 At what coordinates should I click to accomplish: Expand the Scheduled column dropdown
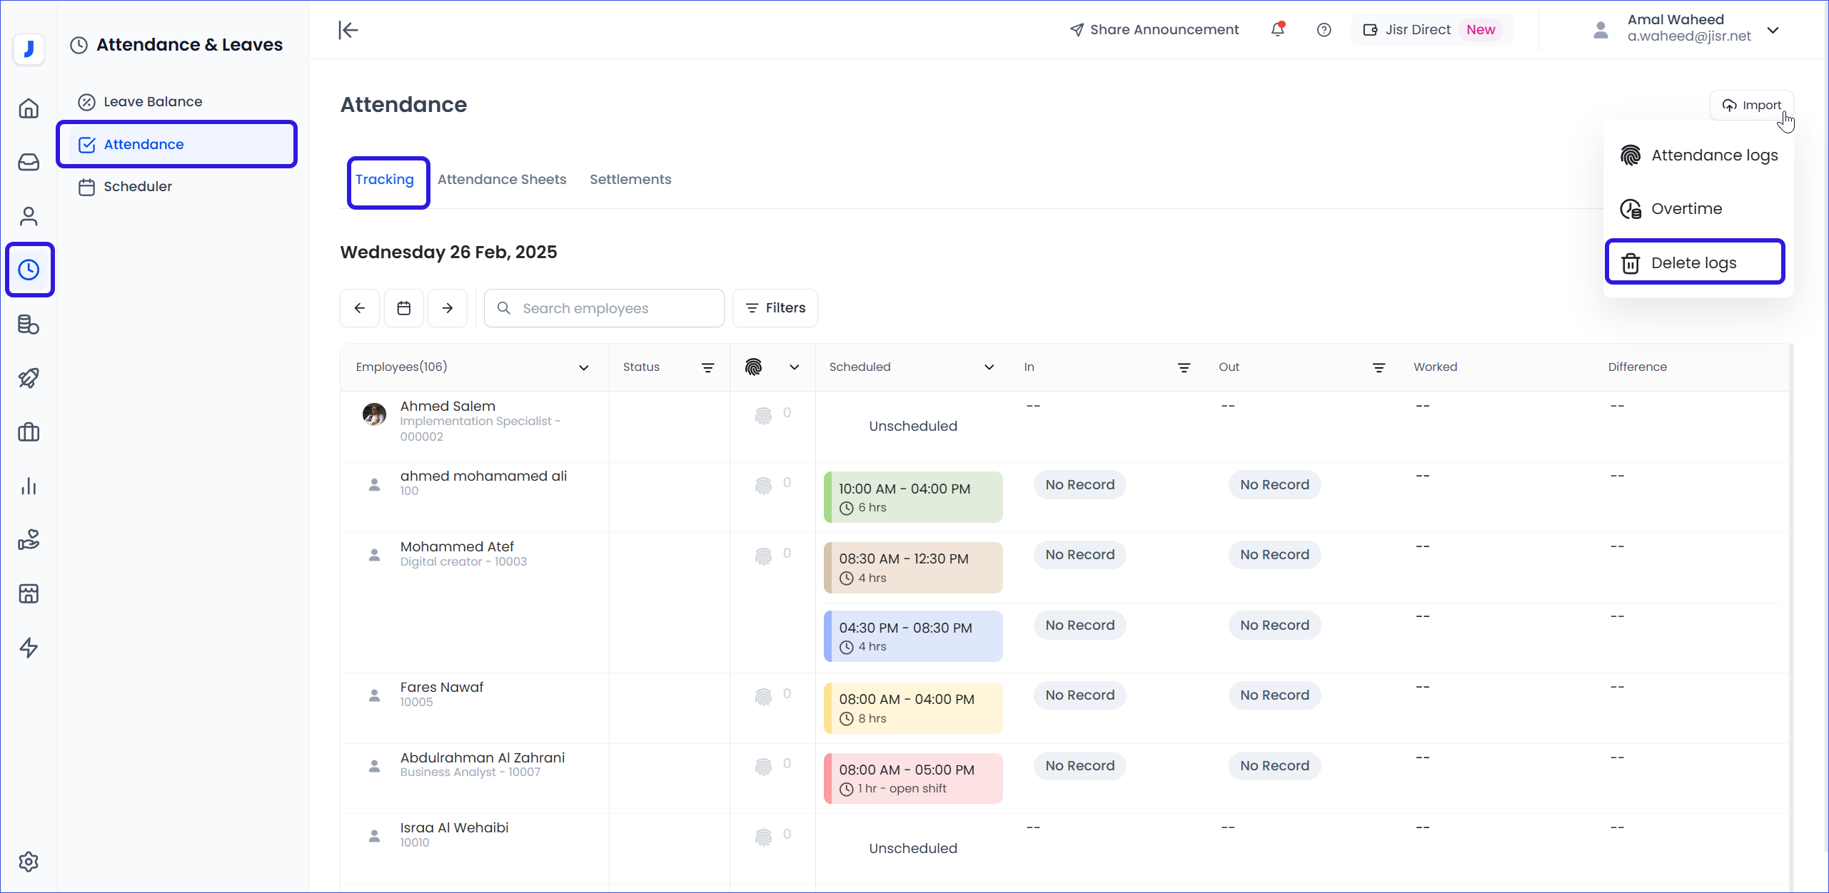(x=989, y=367)
